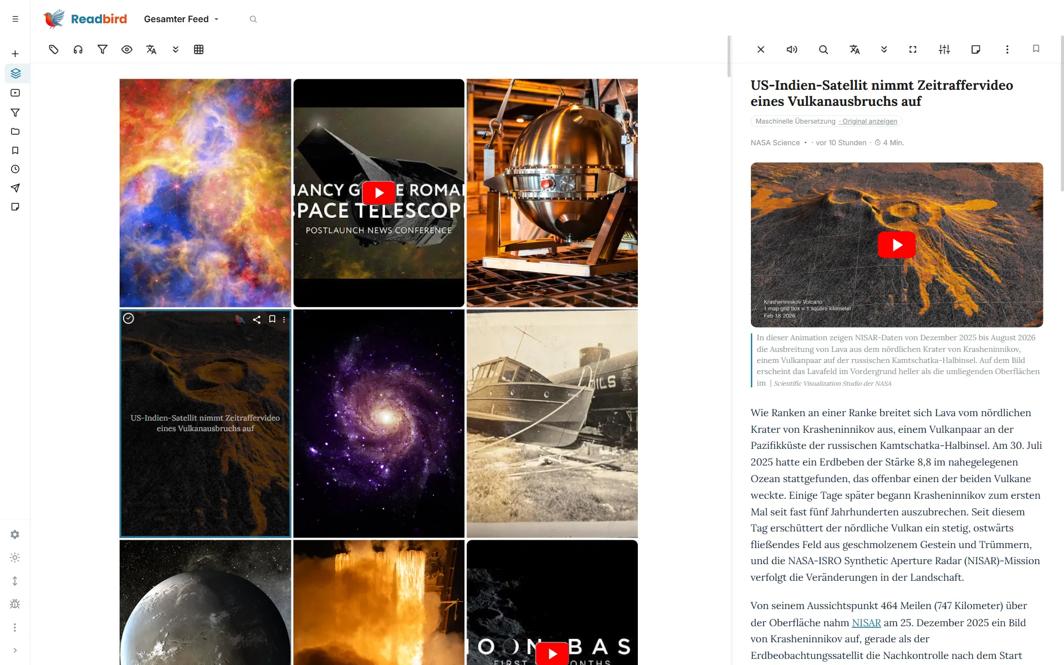Open the rocket launch flames thumbnail
This screenshot has height=665, width=1064.
tap(378, 602)
